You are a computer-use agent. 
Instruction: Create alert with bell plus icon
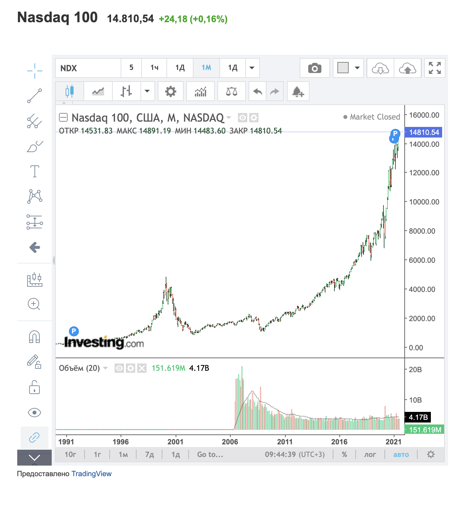(x=298, y=91)
